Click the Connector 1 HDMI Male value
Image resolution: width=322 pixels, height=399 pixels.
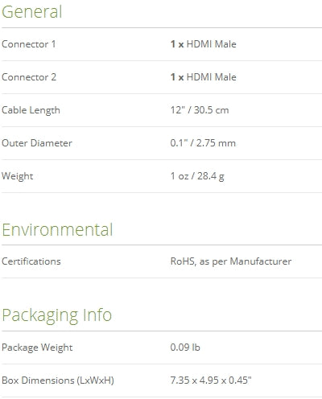[204, 44]
